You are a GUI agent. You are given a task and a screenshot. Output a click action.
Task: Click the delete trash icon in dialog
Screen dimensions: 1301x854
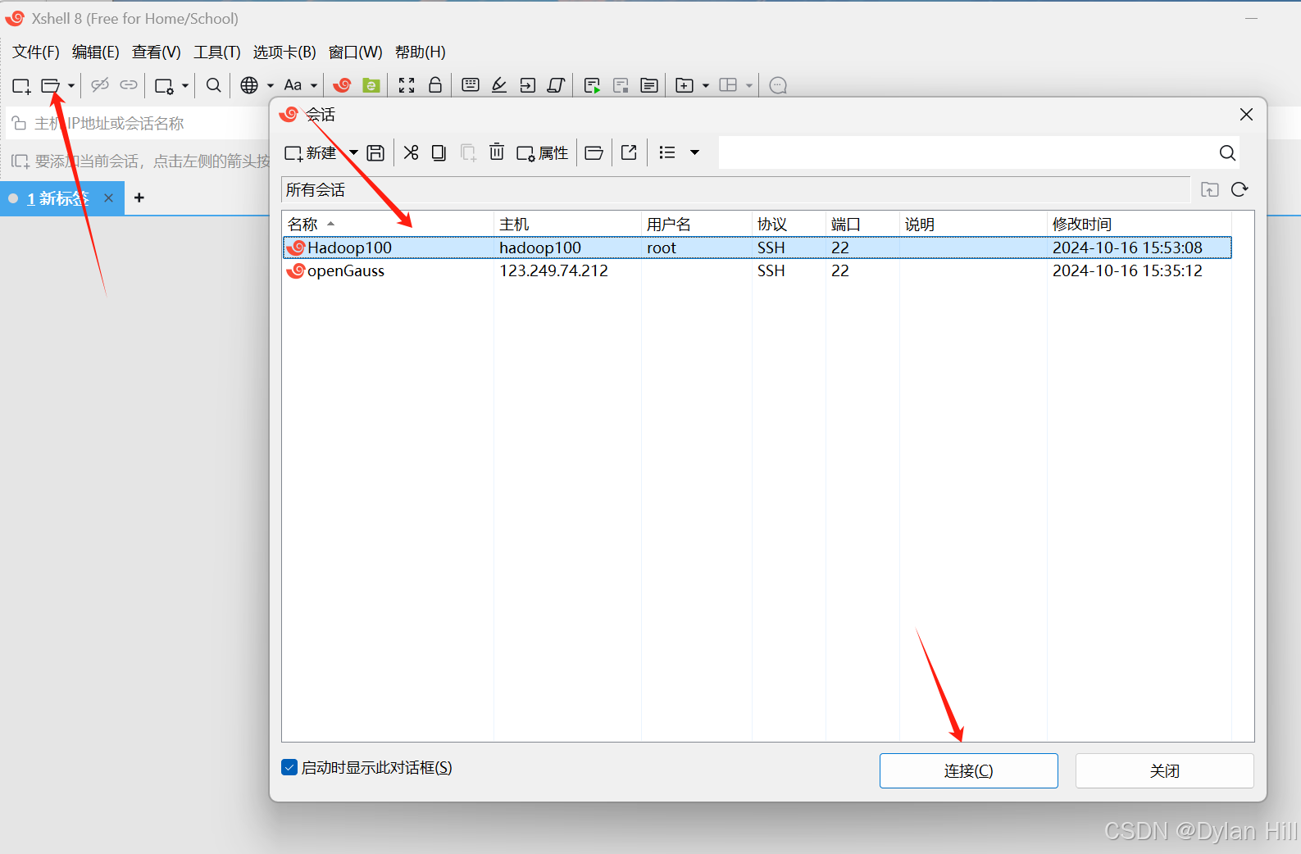(497, 152)
